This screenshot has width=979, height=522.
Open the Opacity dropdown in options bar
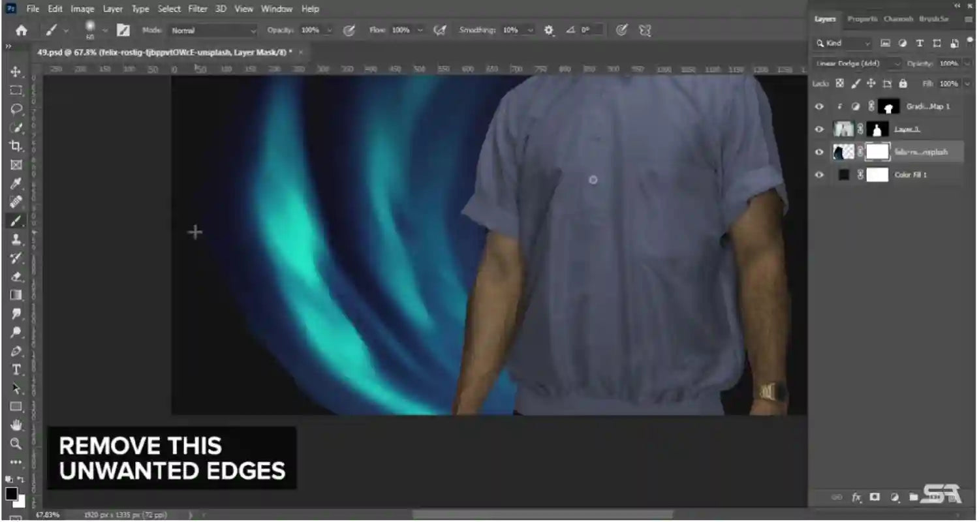[329, 30]
